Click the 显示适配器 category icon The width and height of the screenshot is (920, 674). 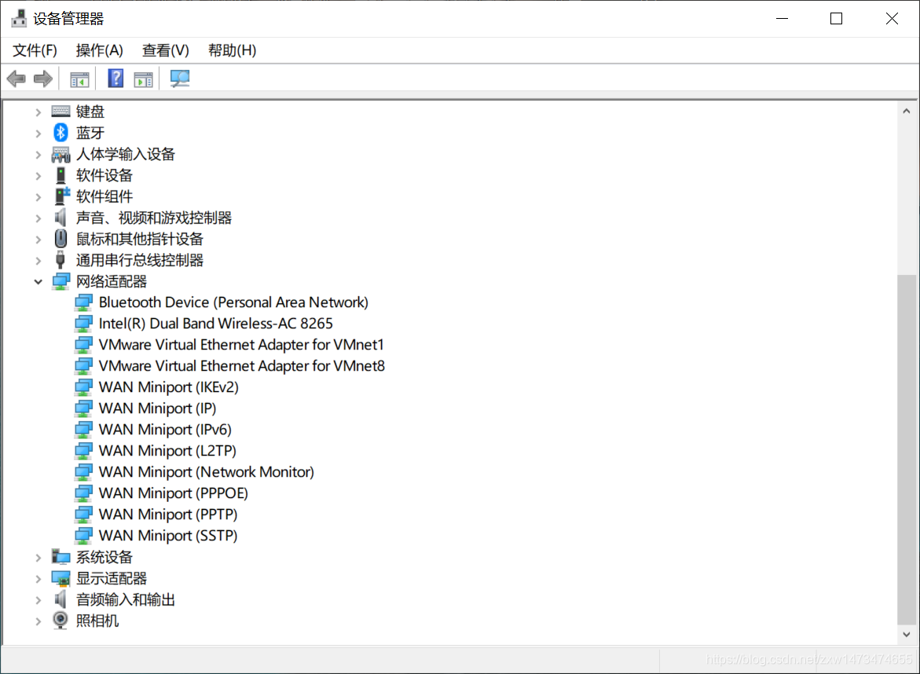coord(60,578)
